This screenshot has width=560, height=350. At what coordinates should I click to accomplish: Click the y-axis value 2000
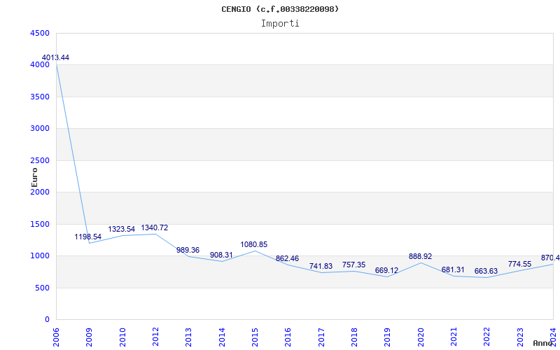click(40, 192)
